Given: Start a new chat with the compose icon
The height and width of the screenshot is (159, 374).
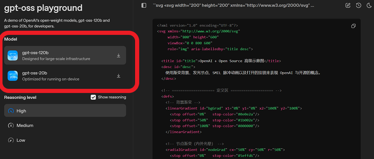Looking at the screenshot, I should click(x=348, y=5).
